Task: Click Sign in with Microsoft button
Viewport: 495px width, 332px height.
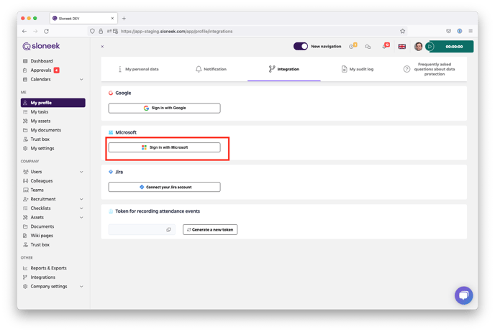Action: pyautogui.click(x=164, y=147)
